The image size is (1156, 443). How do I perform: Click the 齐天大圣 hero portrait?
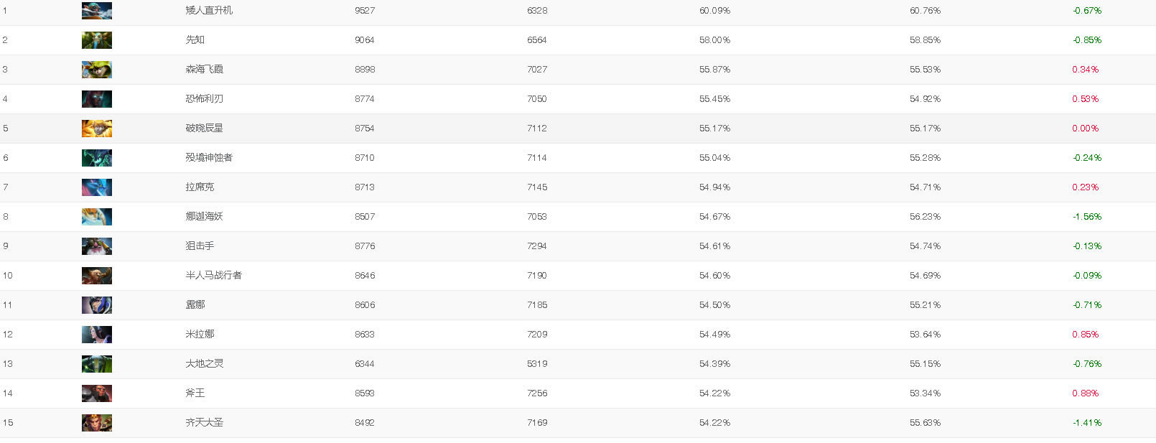click(97, 423)
